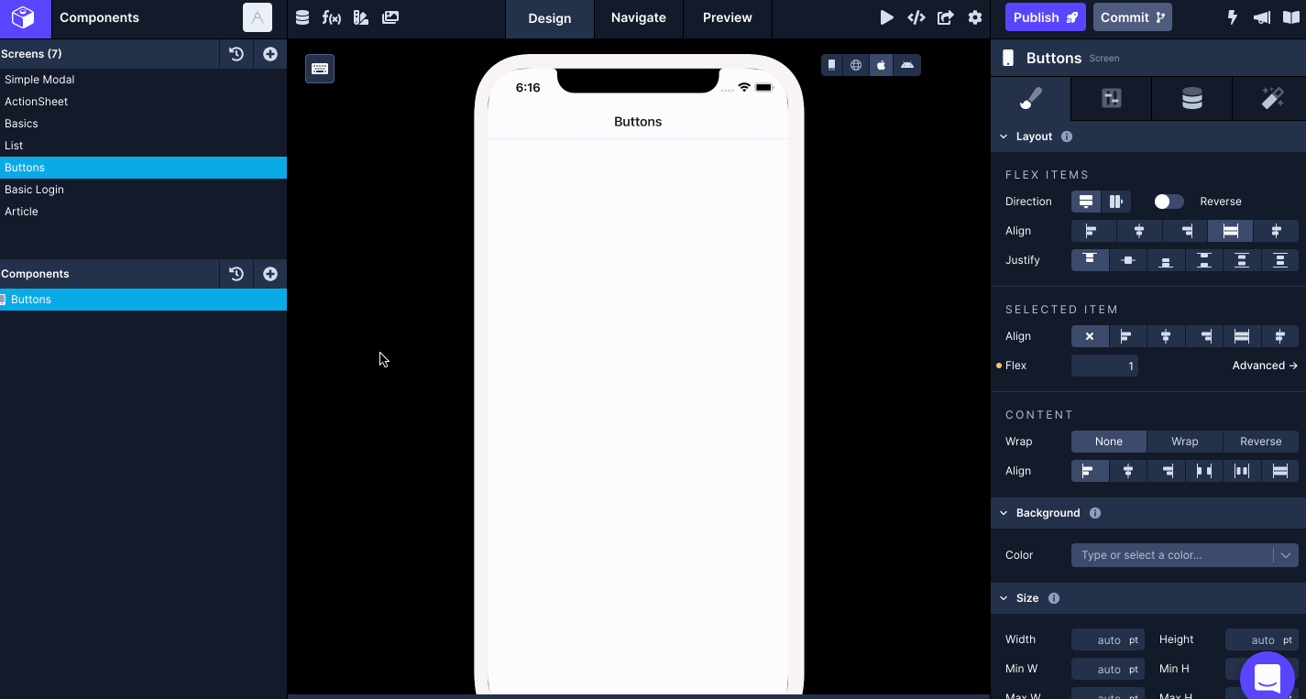Click the Publish button

(x=1046, y=17)
